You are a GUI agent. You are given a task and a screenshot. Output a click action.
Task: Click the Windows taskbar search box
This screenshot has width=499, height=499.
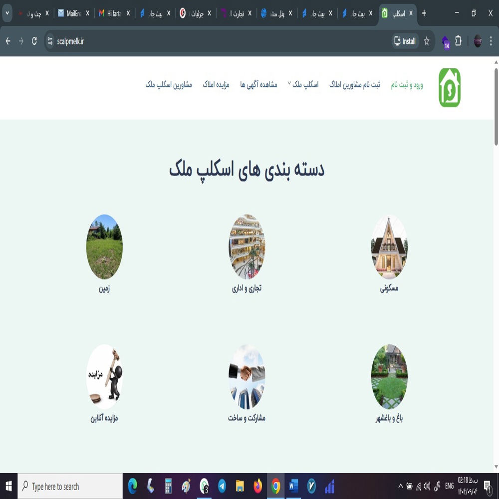(70, 486)
